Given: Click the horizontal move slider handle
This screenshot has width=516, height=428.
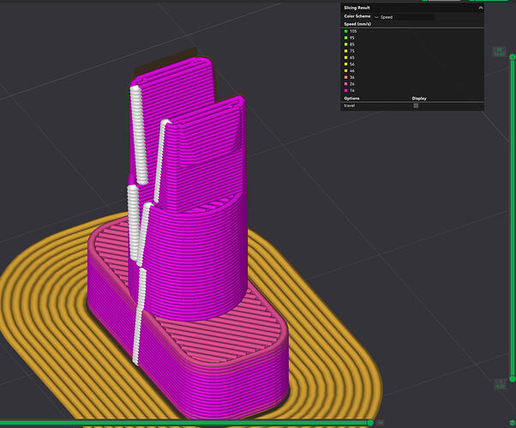Looking at the screenshot, I should click(370, 422).
